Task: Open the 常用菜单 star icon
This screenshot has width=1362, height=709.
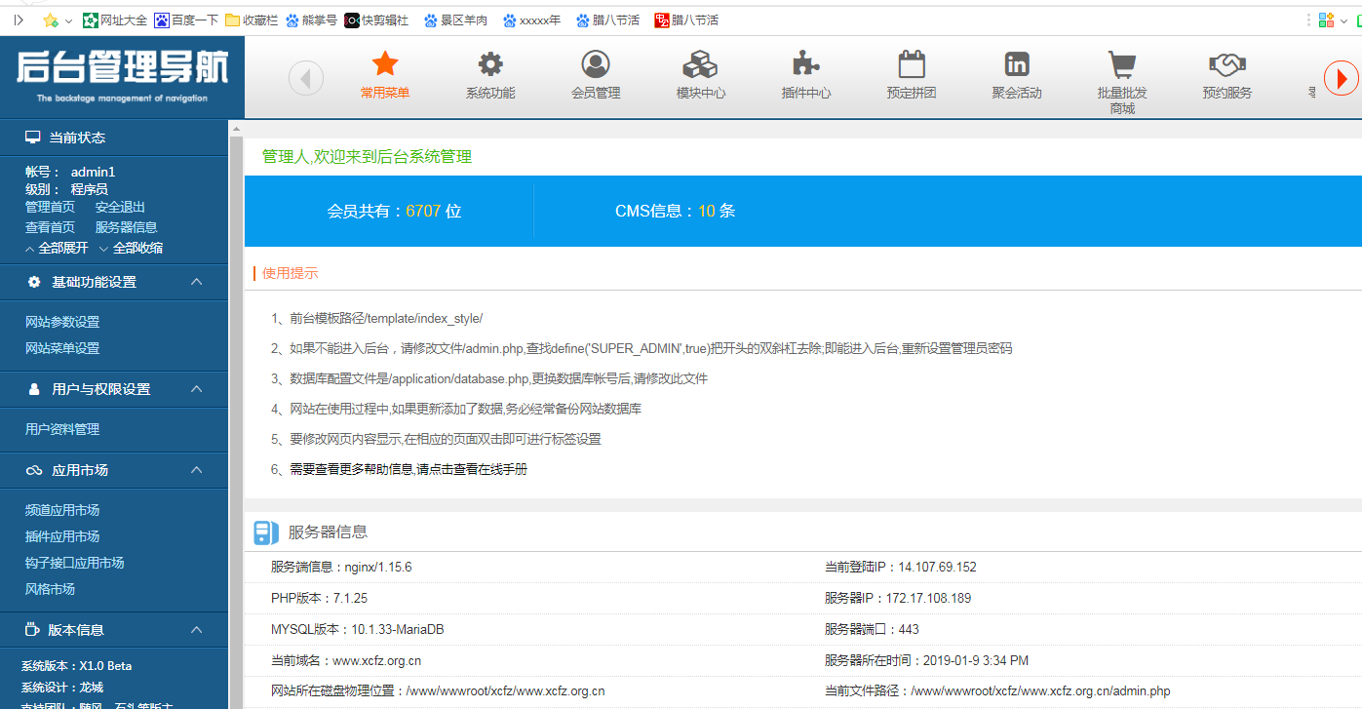Action: pos(385,64)
